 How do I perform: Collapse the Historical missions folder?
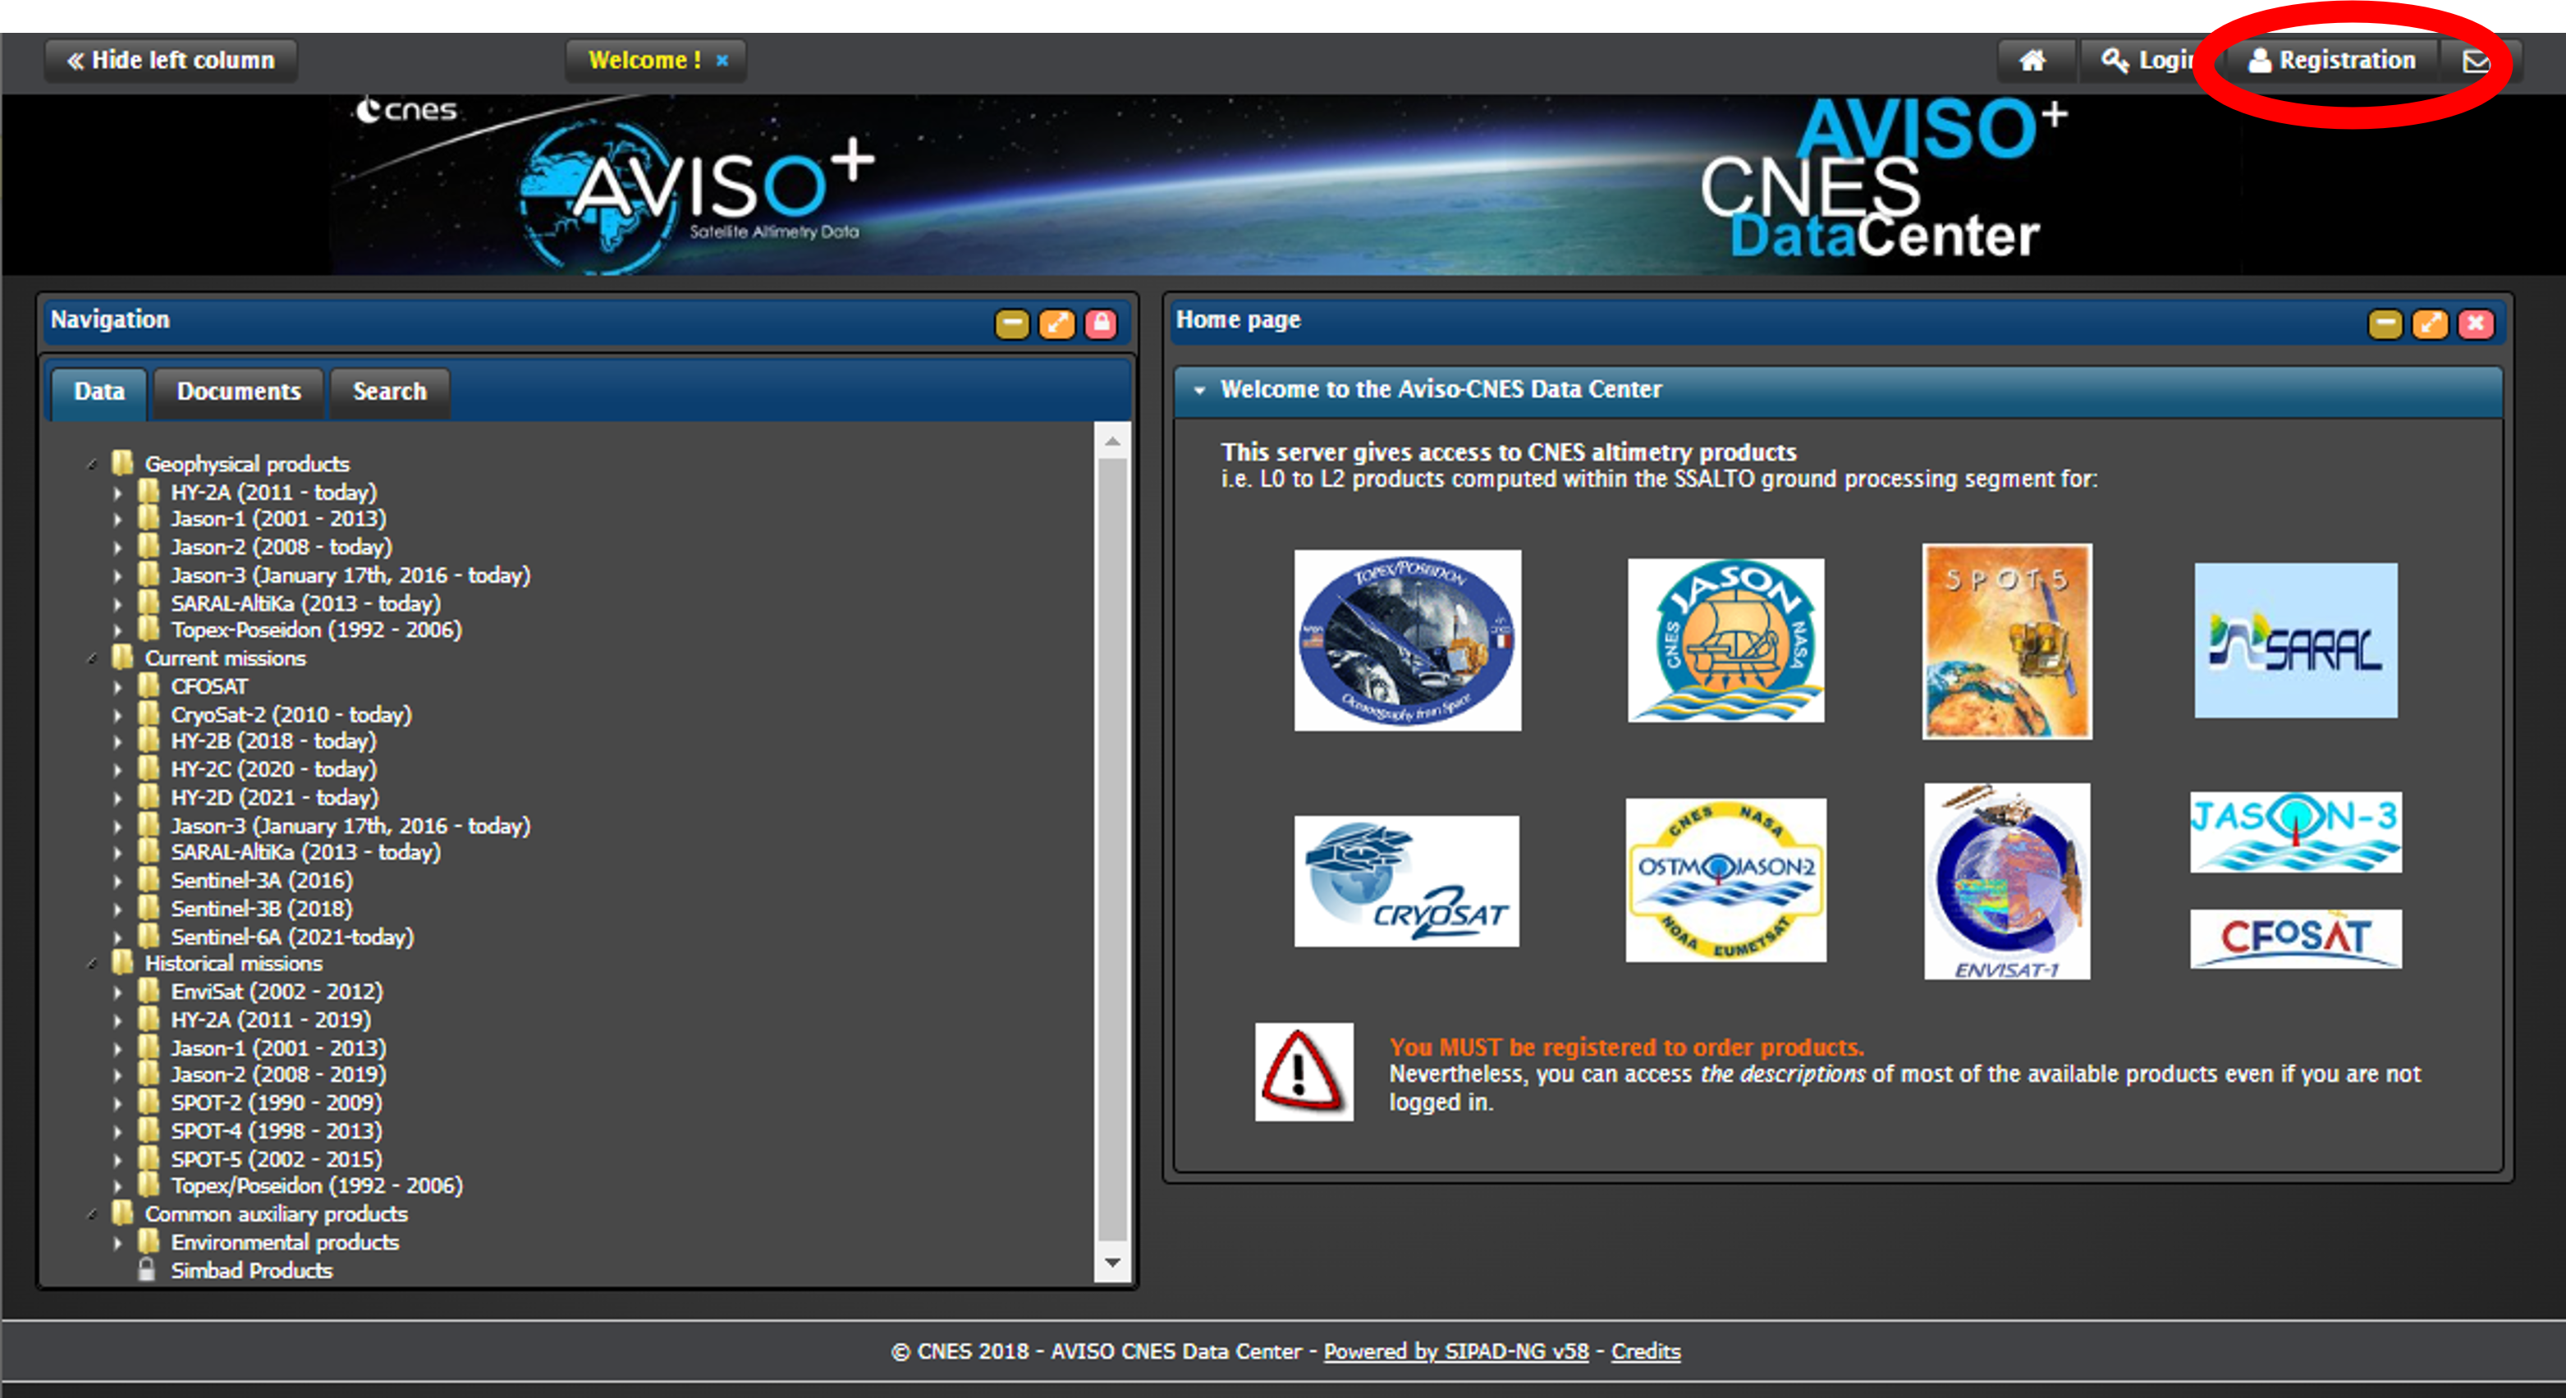(93, 964)
